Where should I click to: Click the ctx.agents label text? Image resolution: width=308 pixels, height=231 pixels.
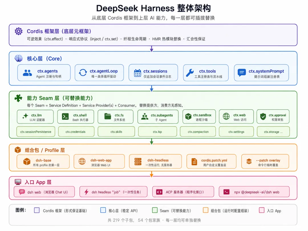click(x=48, y=71)
